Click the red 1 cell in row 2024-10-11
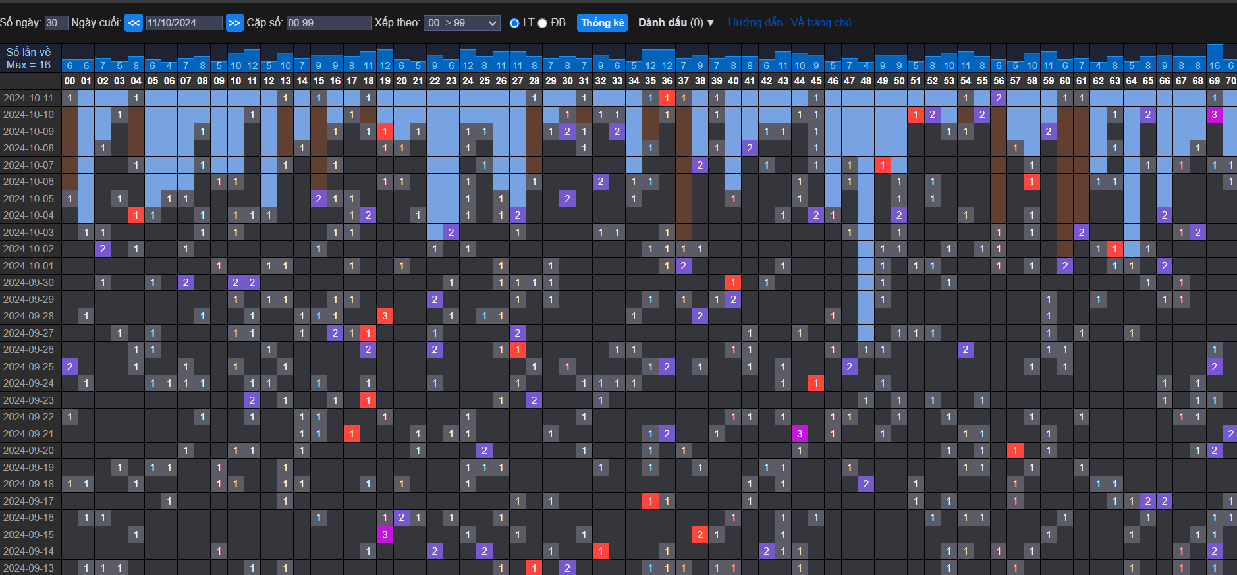Viewport: 1237px width, 575px height. point(667,98)
